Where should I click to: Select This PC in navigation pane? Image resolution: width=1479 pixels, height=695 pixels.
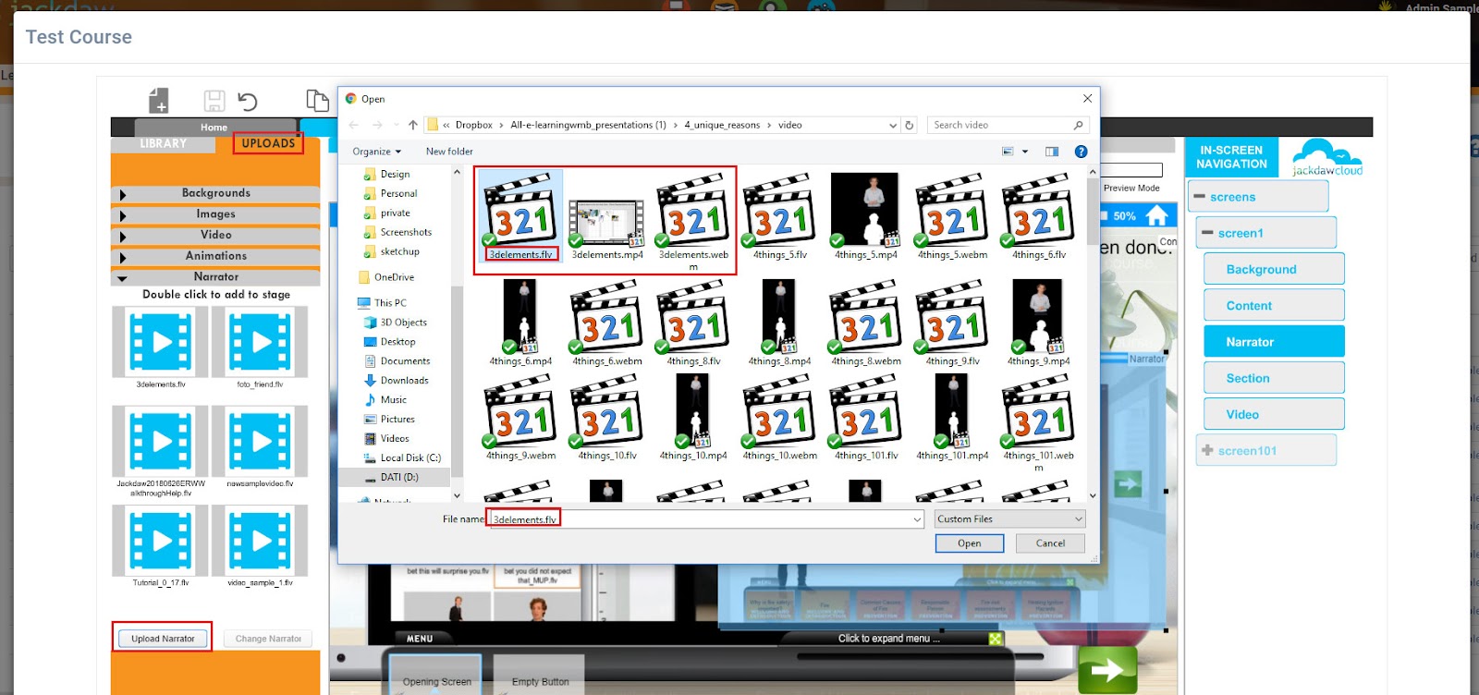point(390,303)
